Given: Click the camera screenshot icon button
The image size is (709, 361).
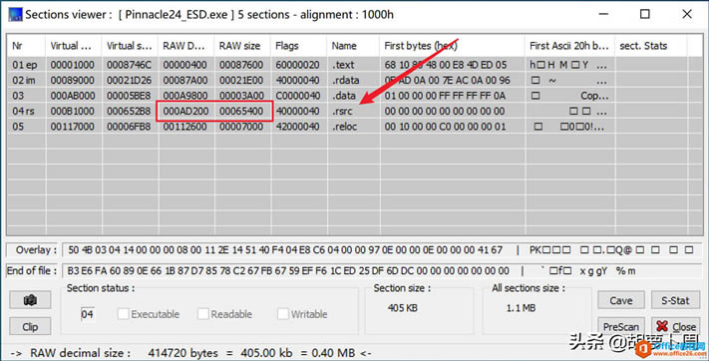Looking at the screenshot, I should 30,300.
